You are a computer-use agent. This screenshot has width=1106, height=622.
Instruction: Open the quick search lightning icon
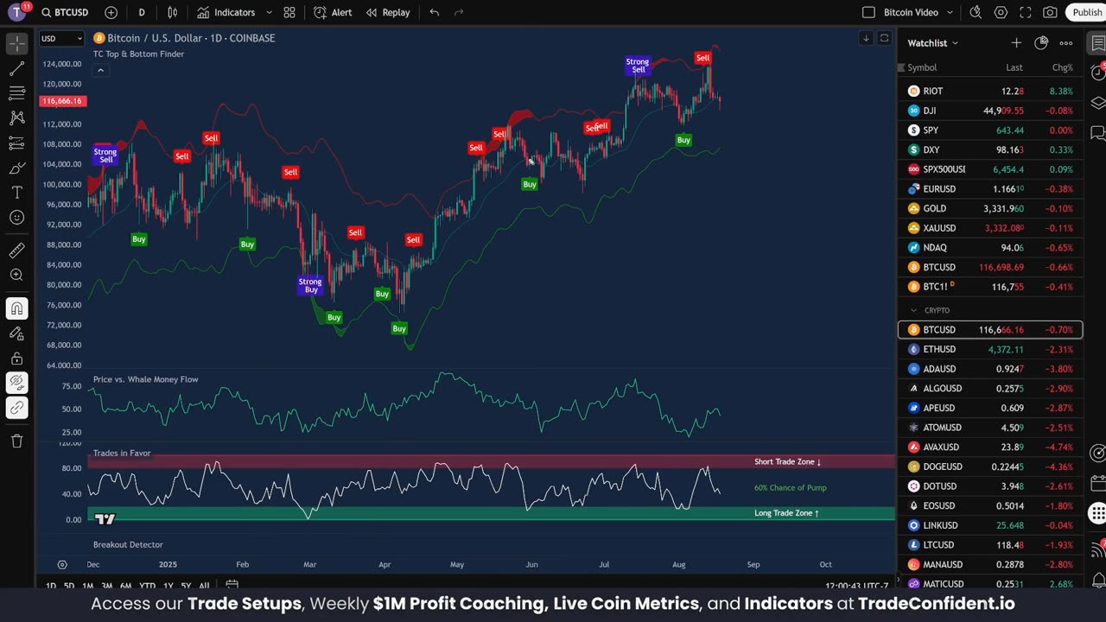pyautogui.click(x=976, y=12)
